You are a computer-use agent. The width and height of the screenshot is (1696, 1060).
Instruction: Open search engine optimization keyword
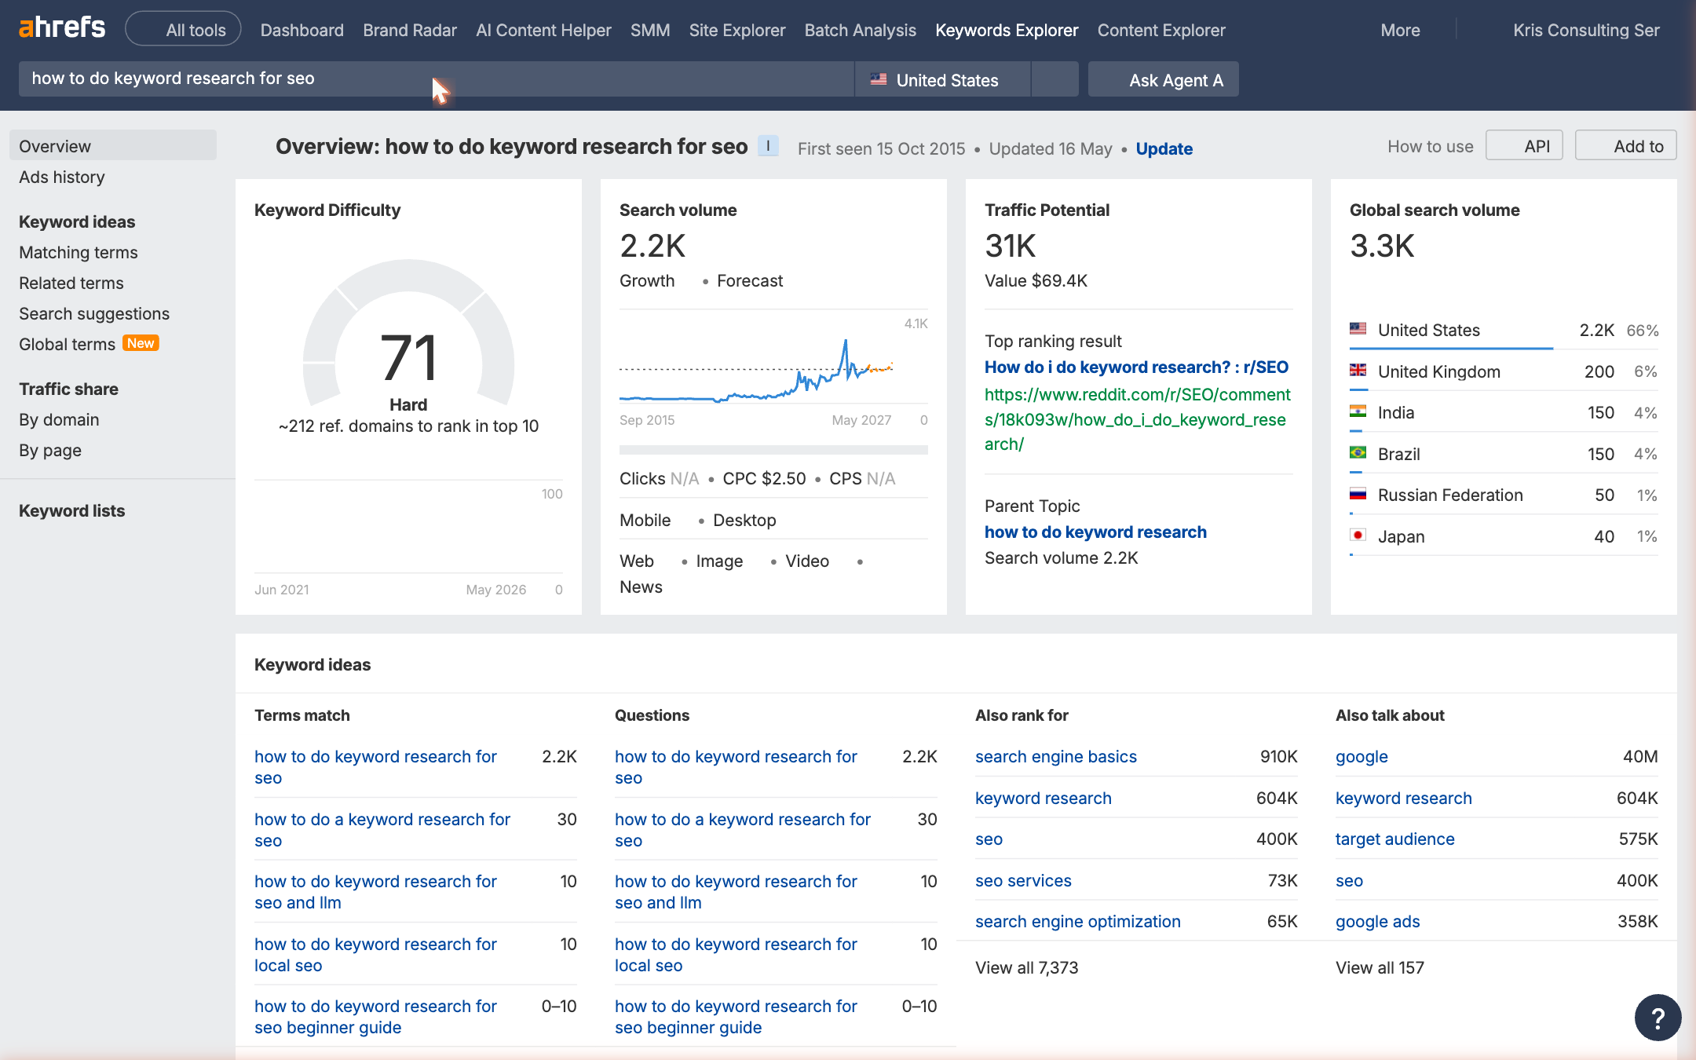pyautogui.click(x=1078, y=921)
